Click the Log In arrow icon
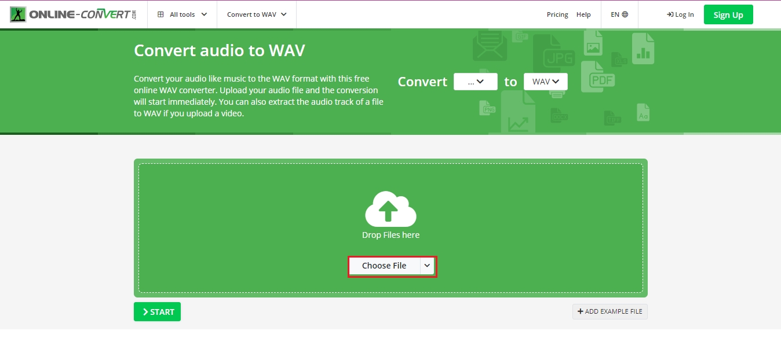Viewport: 781px width, 338px height. [670, 14]
